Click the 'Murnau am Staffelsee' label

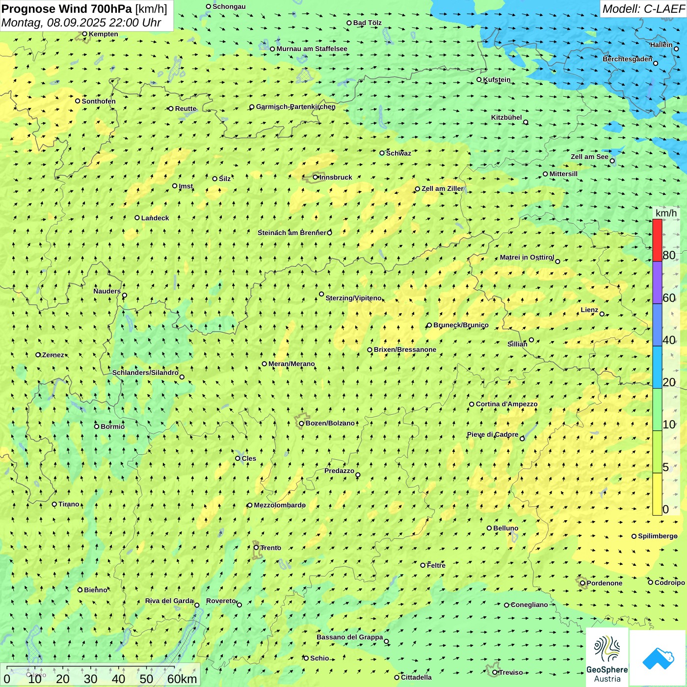click(312, 49)
